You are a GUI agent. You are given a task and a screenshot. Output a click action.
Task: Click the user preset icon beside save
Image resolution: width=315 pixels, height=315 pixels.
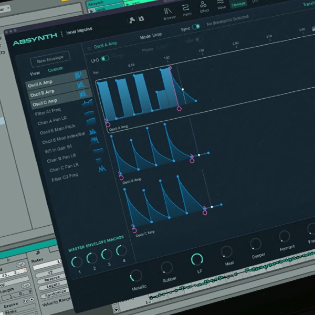click(132, 20)
